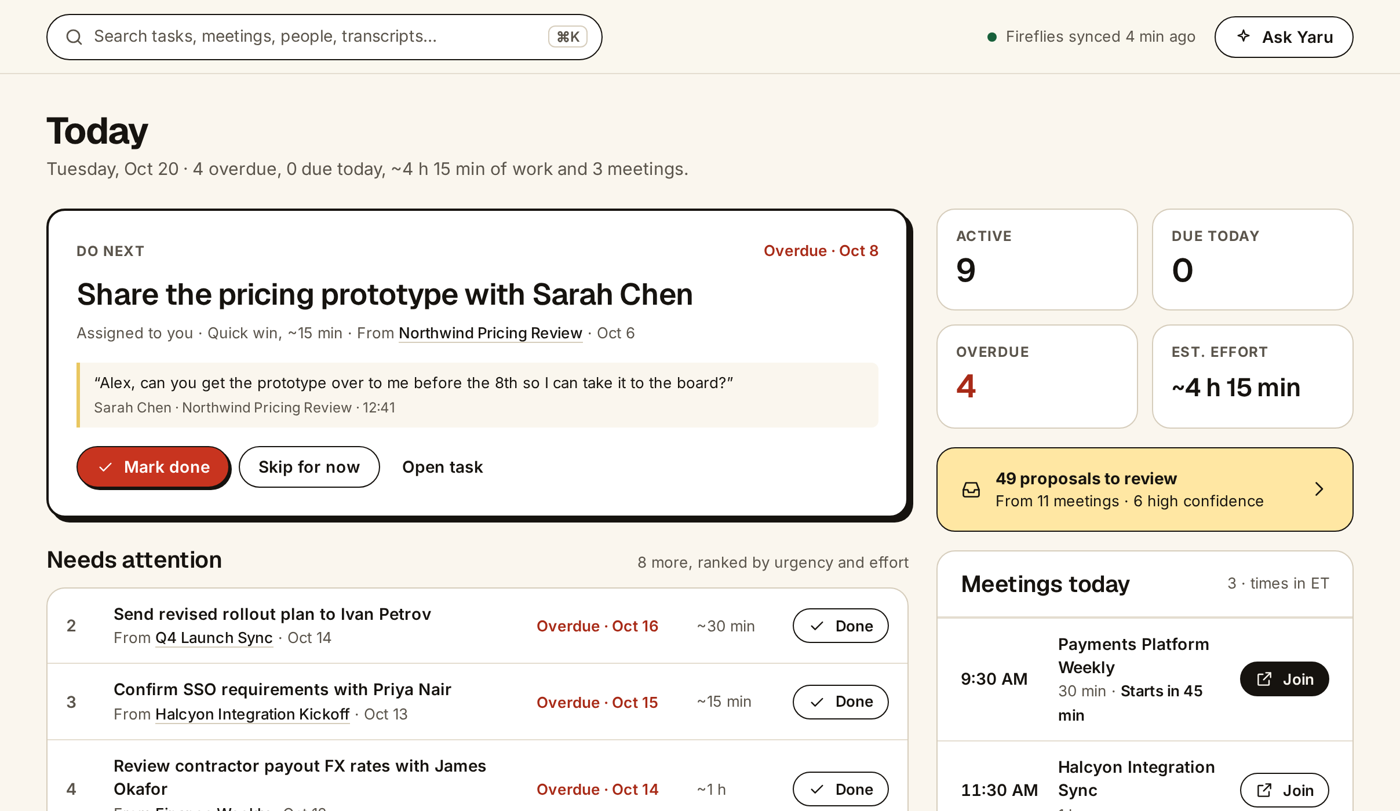Click Overdue · Oct 14 status
1400x811 pixels.
(x=597, y=790)
